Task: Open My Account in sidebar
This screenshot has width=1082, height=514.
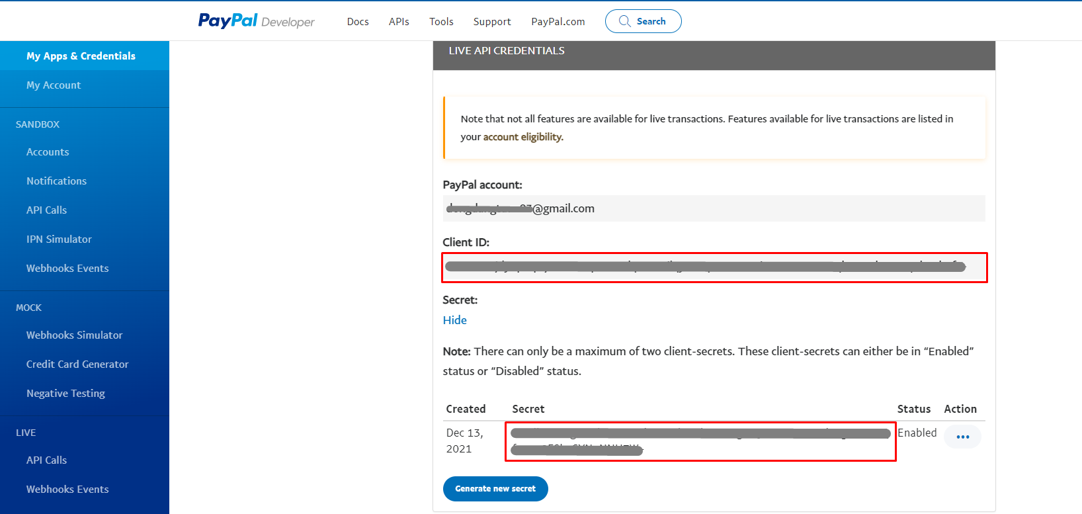Action: click(x=54, y=85)
